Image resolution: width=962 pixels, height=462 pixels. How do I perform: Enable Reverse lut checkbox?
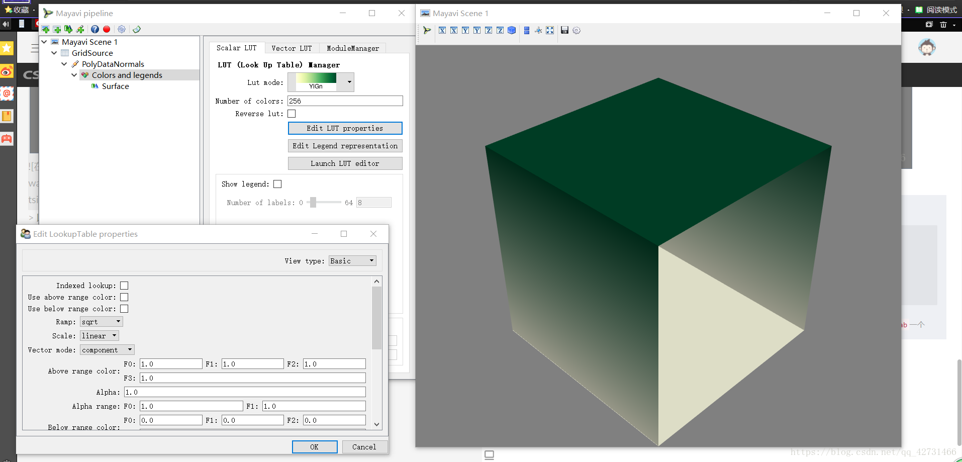pos(292,114)
